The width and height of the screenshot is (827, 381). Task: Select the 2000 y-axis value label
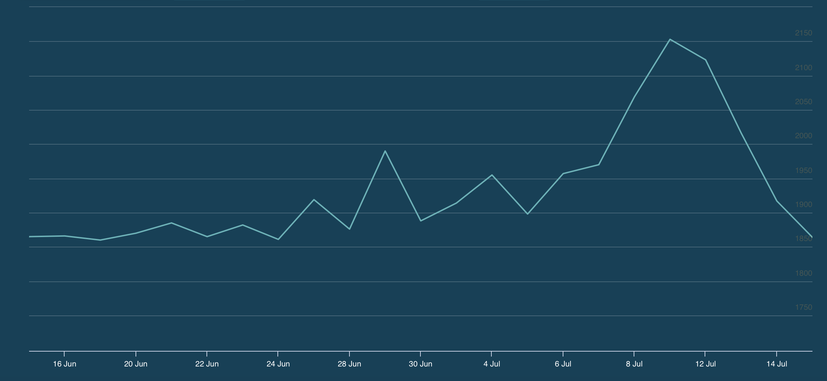pos(803,136)
